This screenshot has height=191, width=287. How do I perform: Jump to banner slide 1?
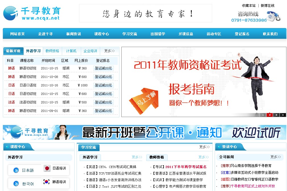point(263,115)
